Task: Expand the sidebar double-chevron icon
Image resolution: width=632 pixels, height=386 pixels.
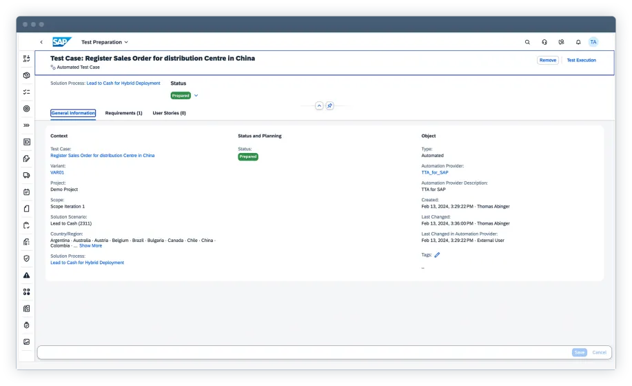Action: click(26, 125)
